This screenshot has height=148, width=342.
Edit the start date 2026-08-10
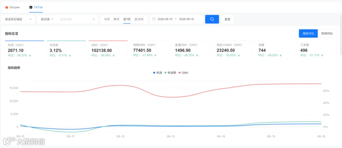point(165,19)
